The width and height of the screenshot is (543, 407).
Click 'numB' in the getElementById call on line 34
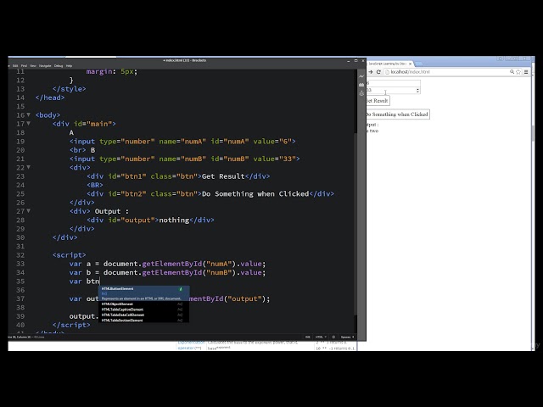[219, 273]
